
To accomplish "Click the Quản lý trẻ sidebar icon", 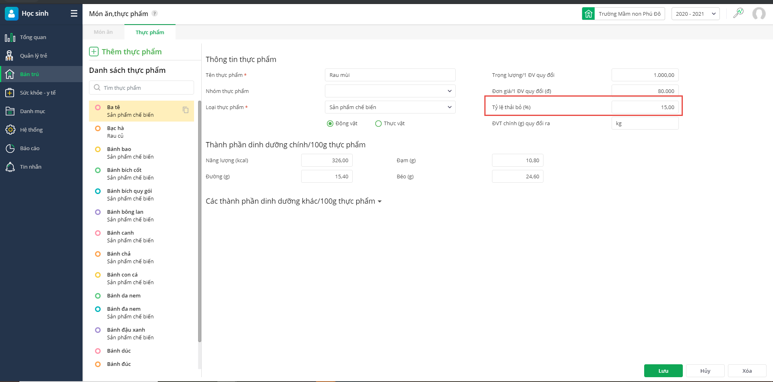I will 10,56.
